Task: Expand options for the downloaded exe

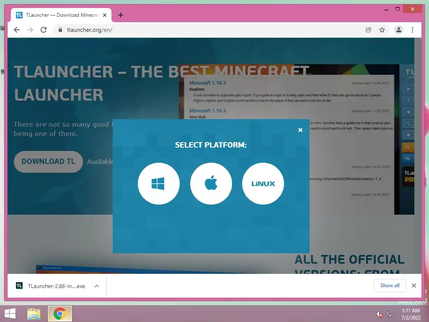Action: tap(97, 286)
